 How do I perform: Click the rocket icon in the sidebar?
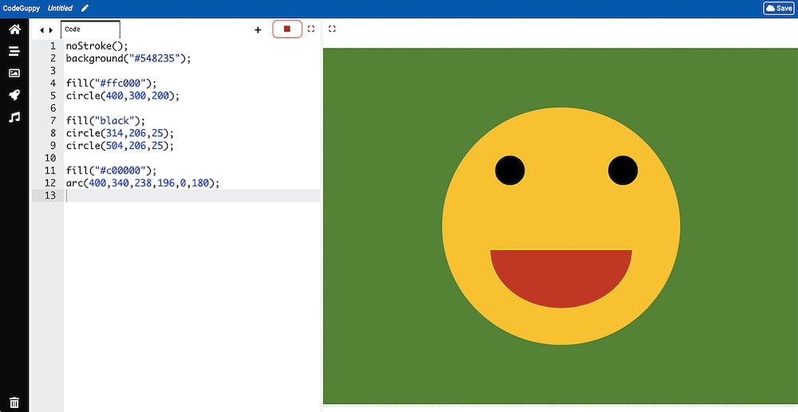click(x=14, y=95)
